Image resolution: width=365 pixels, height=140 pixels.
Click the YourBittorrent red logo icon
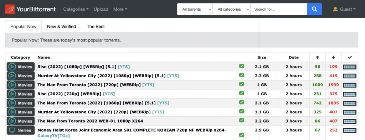pyautogui.click(x=10, y=9)
